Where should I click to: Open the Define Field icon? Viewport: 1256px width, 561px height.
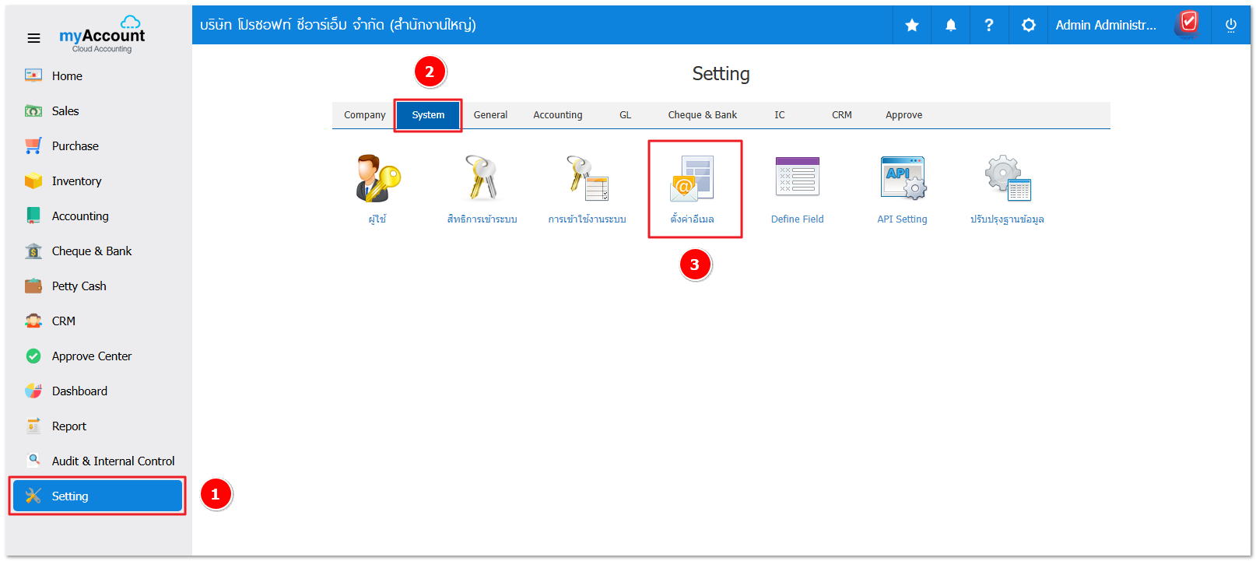pyautogui.click(x=797, y=179)
